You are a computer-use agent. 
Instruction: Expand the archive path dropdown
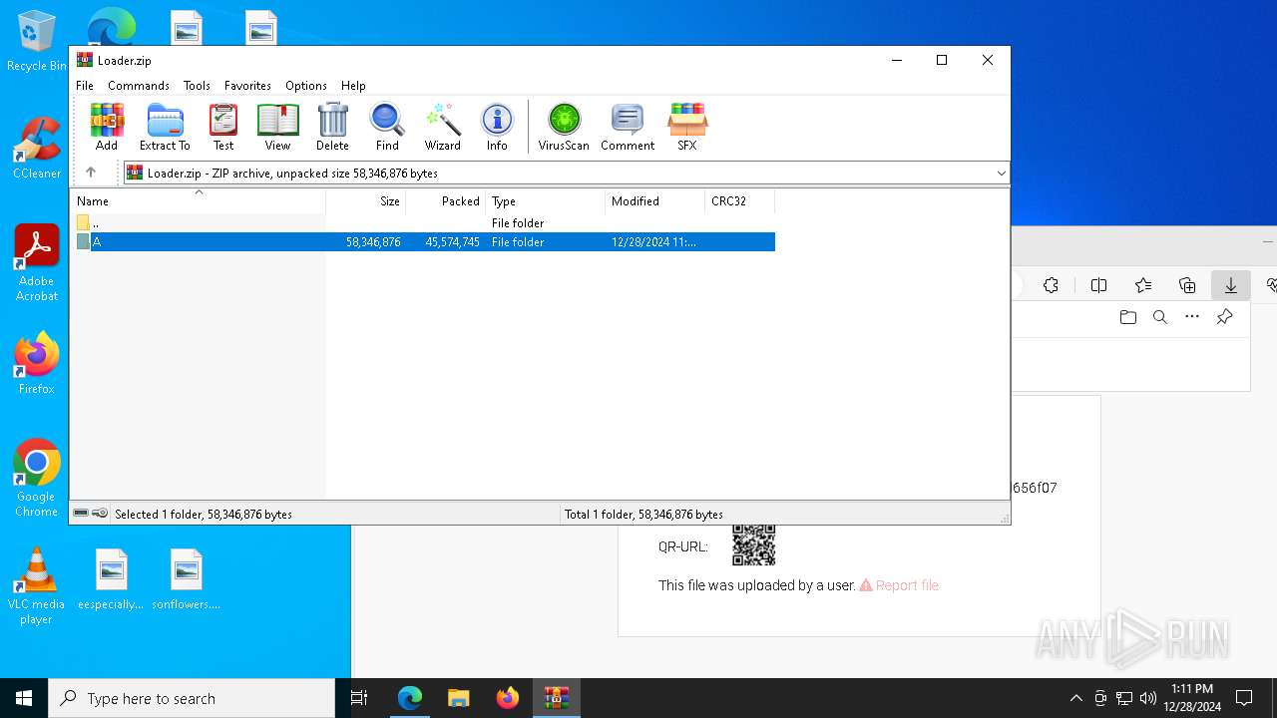1002,174
